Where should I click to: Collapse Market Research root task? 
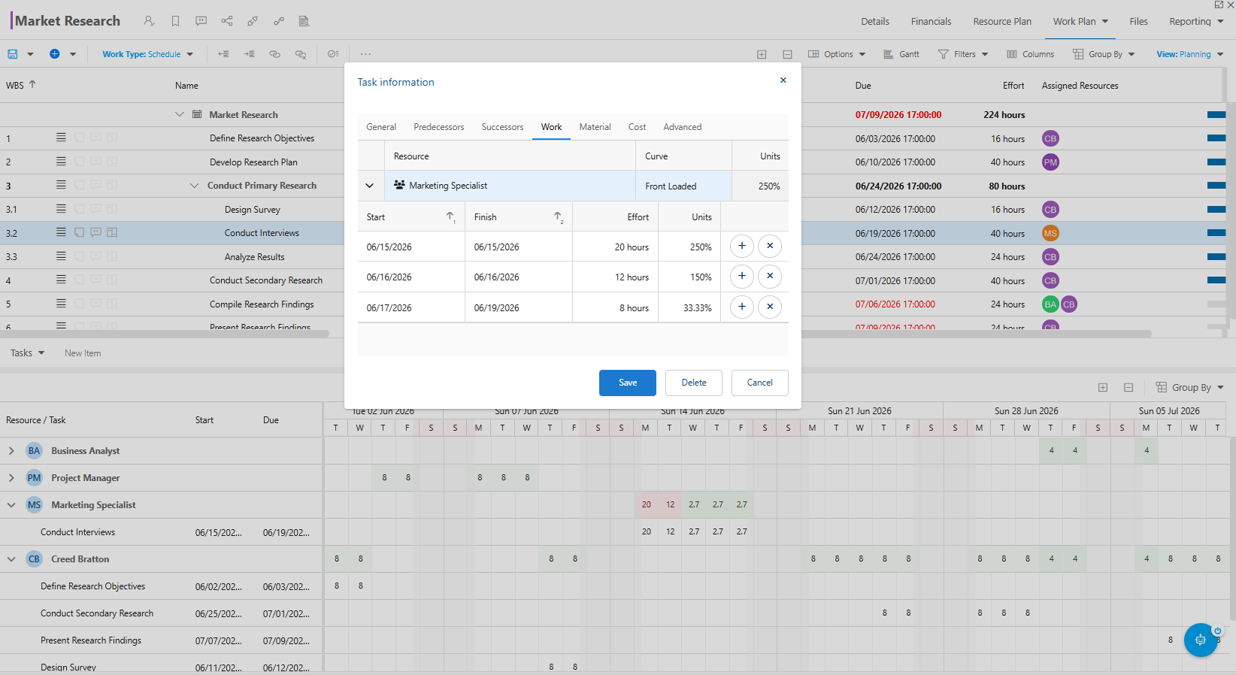point(179,114)
